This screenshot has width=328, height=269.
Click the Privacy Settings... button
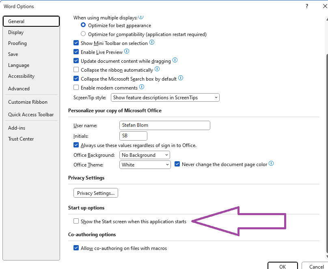tap(95, 193)
